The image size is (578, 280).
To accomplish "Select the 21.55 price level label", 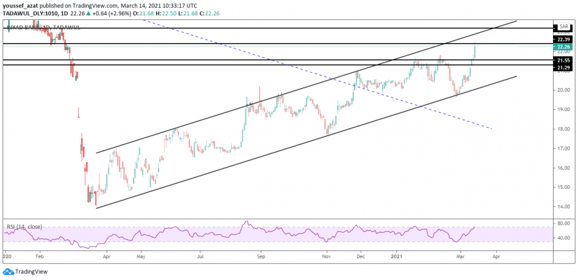I will click(563, 60).
